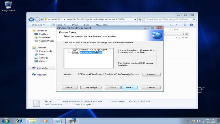Open the Recycle Bin on the desktop
The width and height of the screenshot is (220, 124).
[8, 6]
